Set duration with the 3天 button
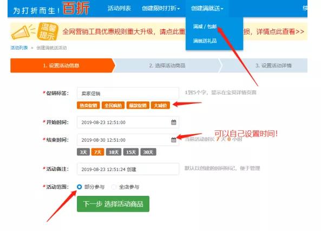321x231 pixels. click(83, 152)
